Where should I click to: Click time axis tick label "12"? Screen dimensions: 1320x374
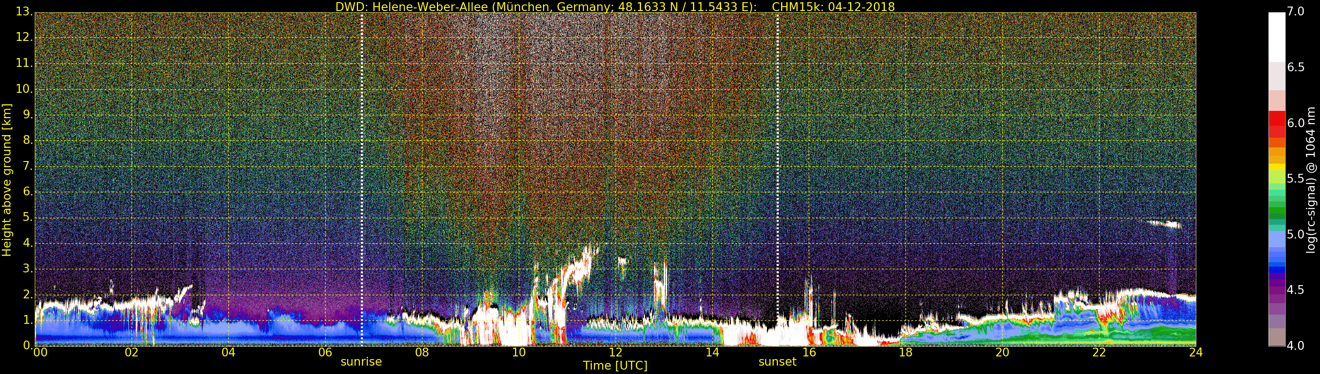click(616, 352)
